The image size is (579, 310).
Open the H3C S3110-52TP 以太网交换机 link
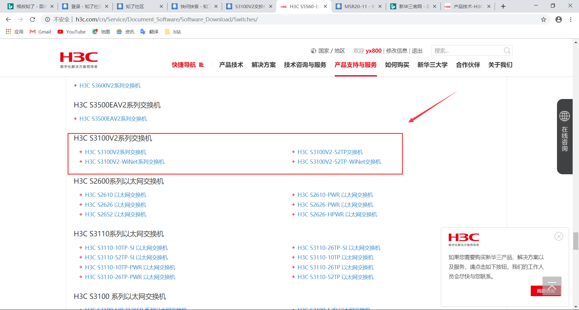[336, 277]
